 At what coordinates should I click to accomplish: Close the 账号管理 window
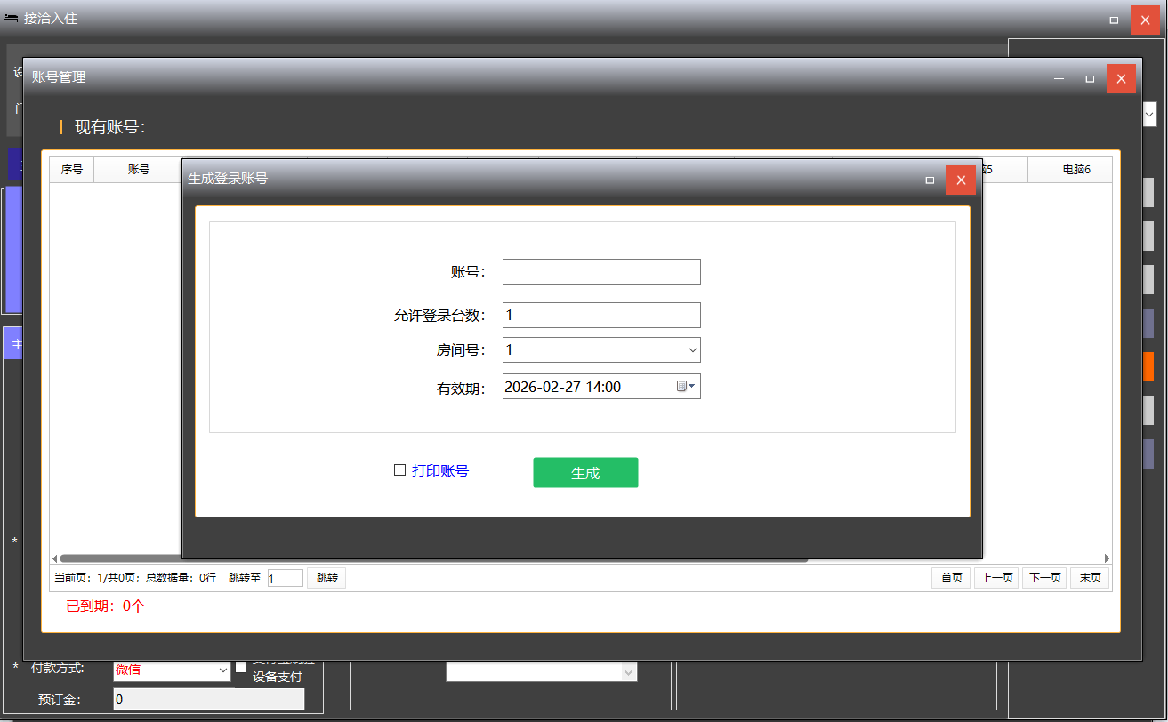click(x=1121, y=78)
